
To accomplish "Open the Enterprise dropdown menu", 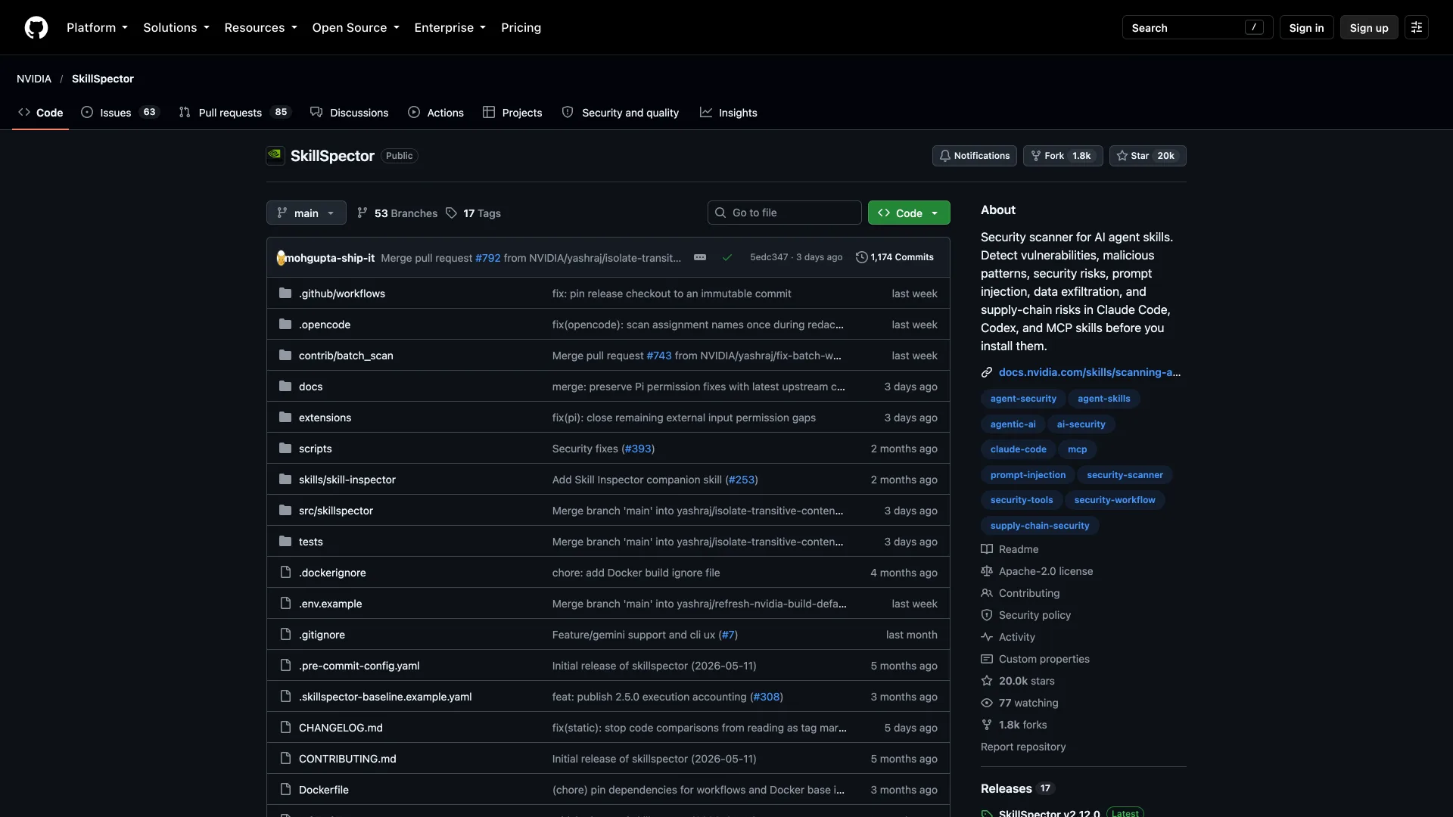I will coord(450,28).
